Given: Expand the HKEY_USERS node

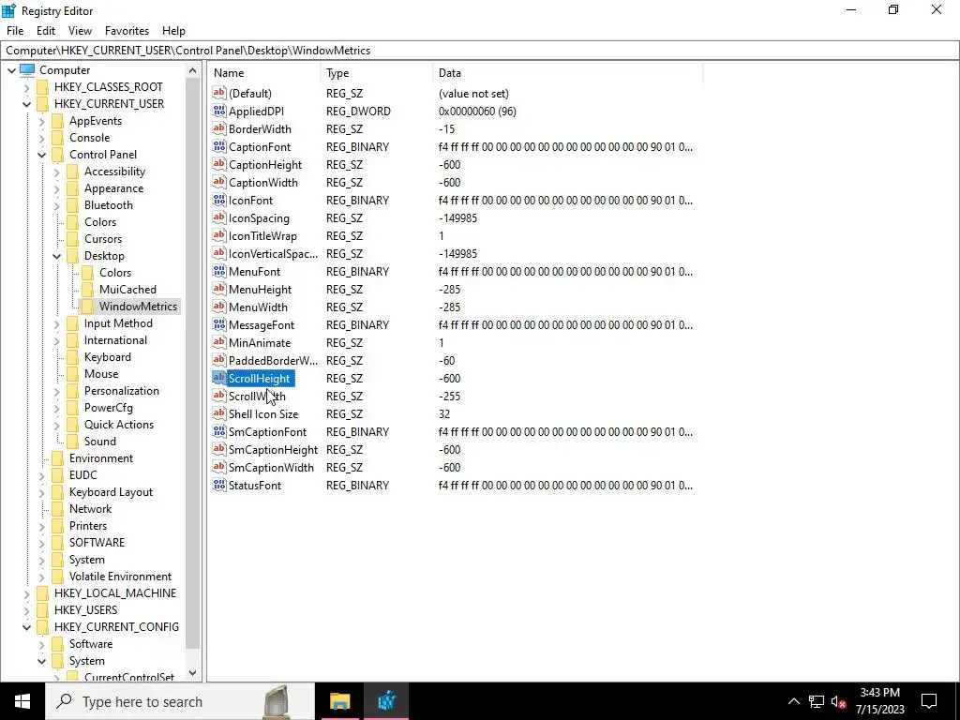Looking at the screenshot, I should pos(27,610).
